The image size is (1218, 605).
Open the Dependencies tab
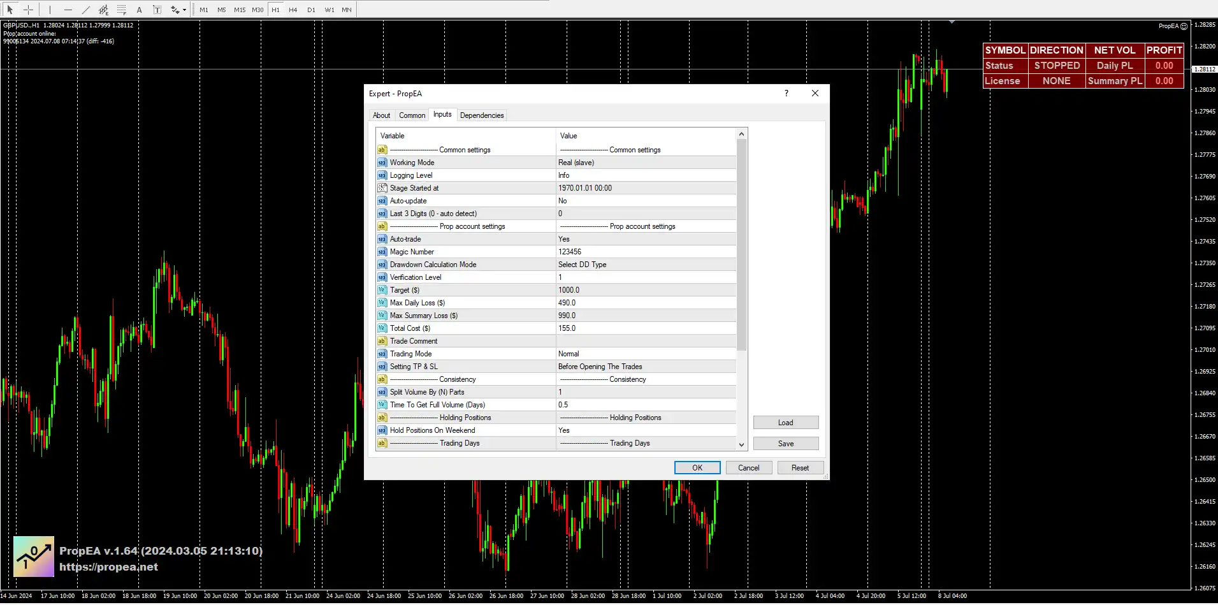pos(482,115)
